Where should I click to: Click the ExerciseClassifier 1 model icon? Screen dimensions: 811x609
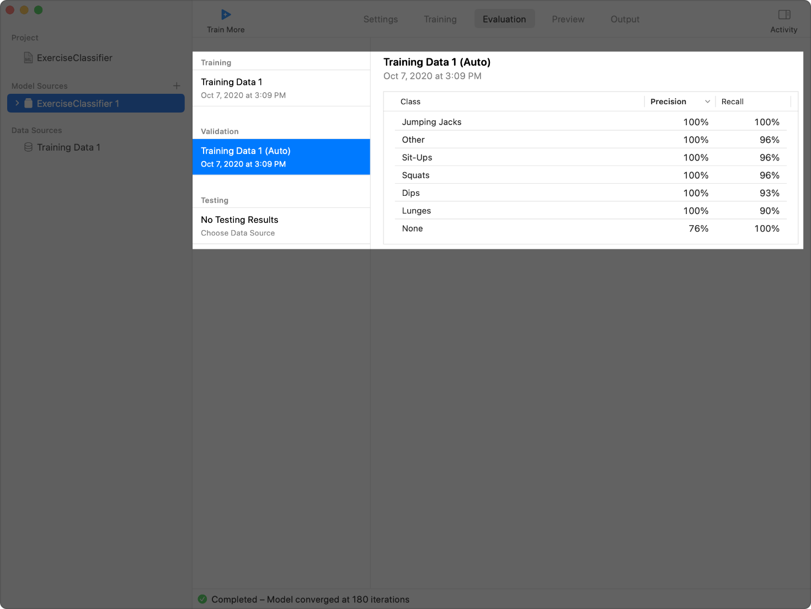(29, 104)
